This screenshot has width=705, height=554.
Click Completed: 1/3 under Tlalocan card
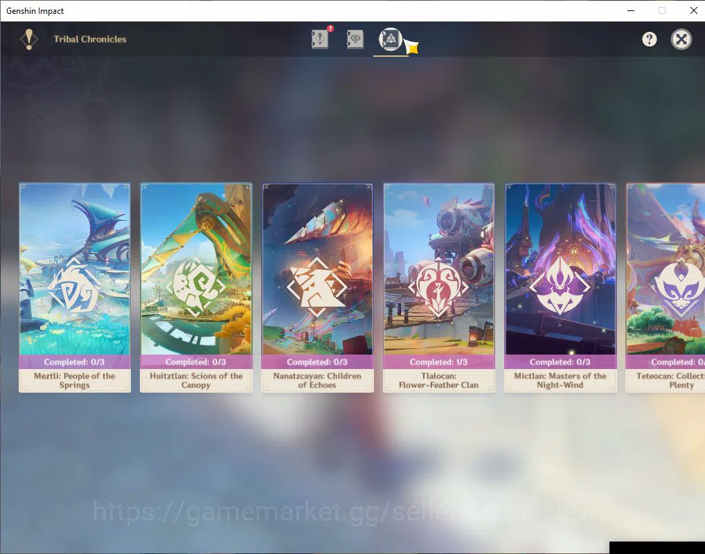click(x=439, y=362)
